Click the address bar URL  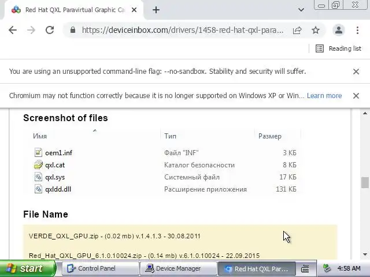coord(183,30)
